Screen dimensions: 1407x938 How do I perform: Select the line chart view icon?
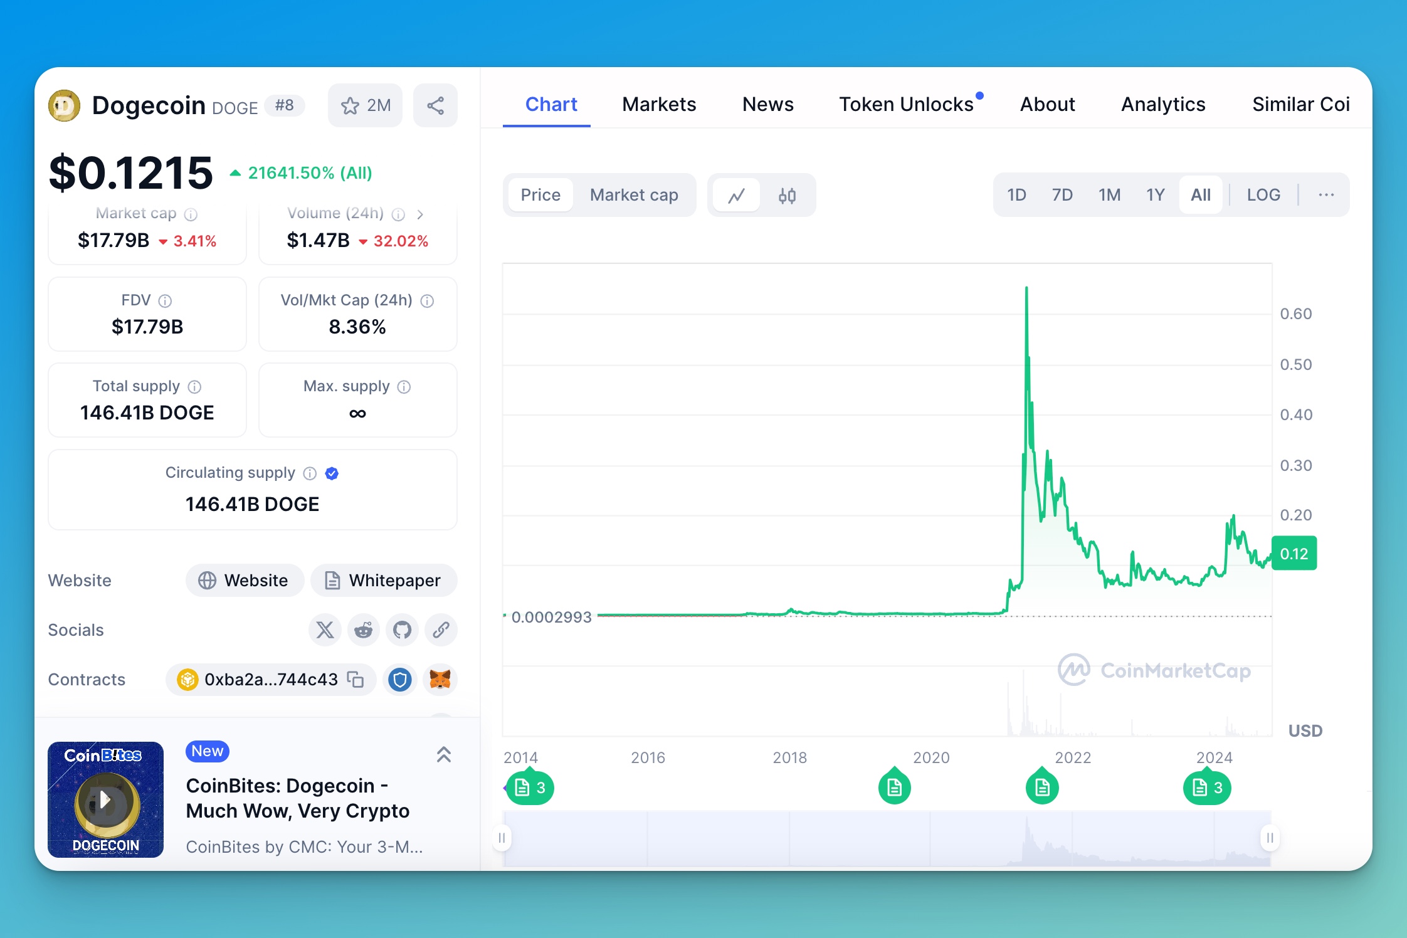[736, 196]
